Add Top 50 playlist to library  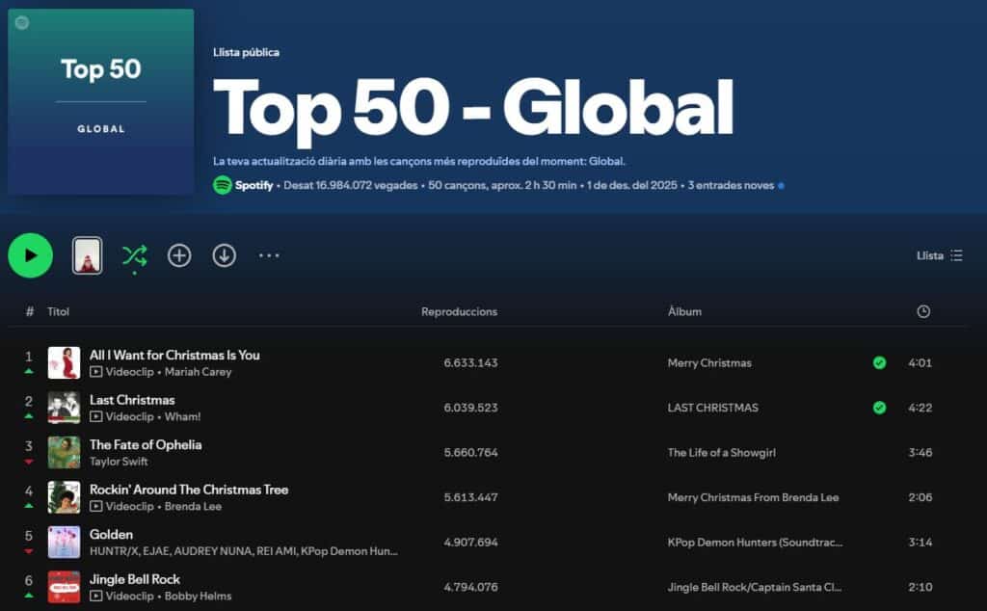pos(179,255)
